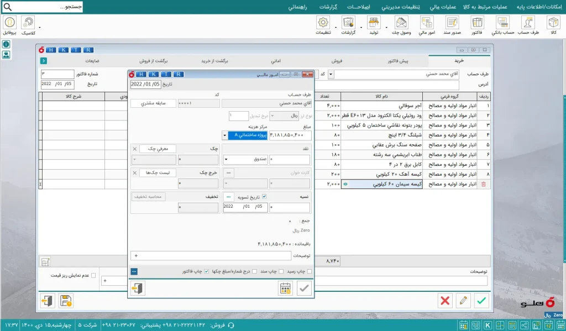The image size is (566, 331).
Task: Toggle the تاریخ تسویه checkbox
Action: [264, 197]
